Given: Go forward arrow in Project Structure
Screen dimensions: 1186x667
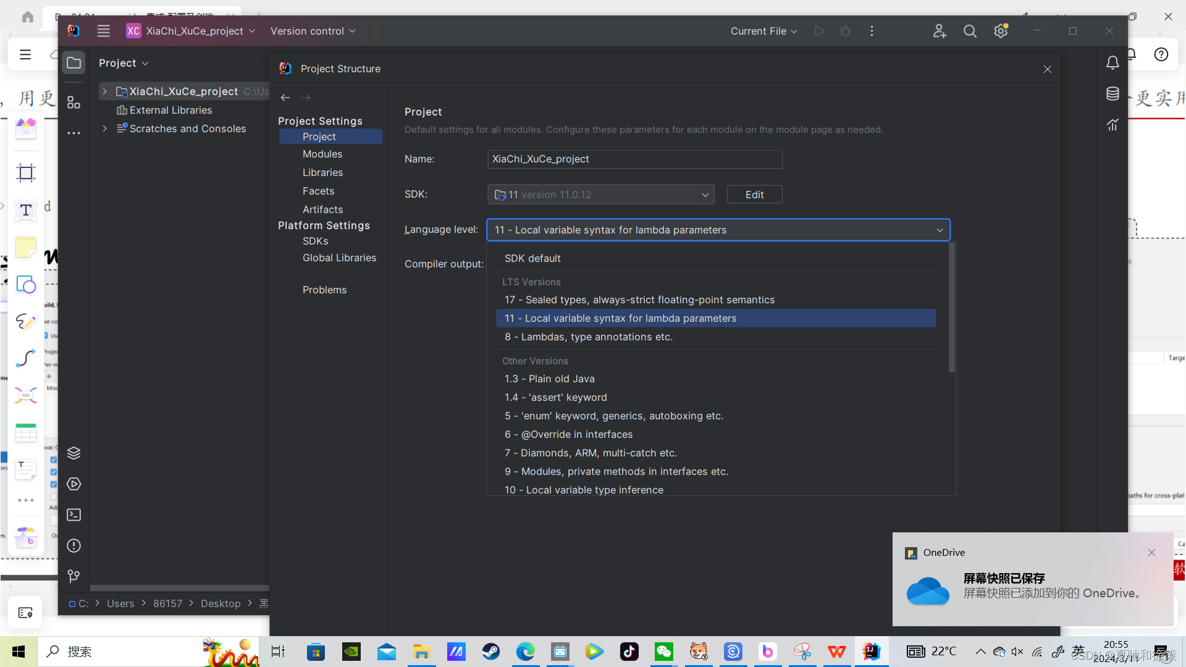Looking at the screenshot, I should click(306, 98).
